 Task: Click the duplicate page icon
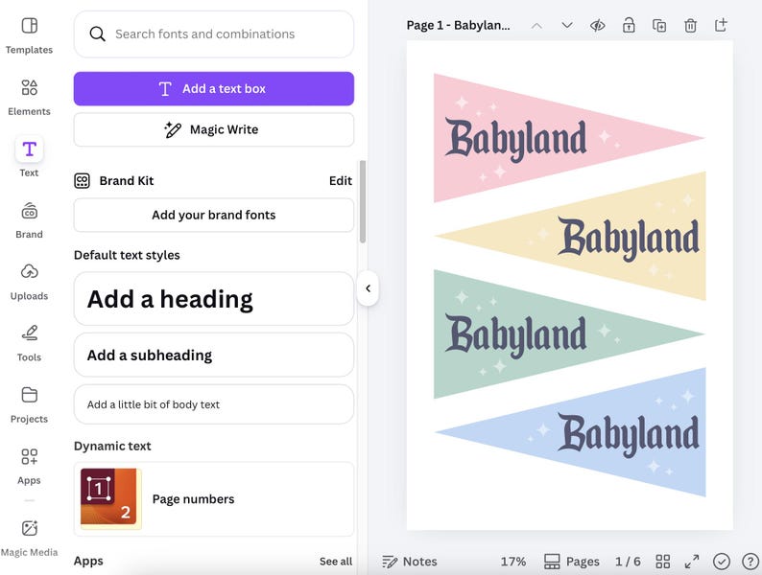pyautogui.click(x=659, y=25)
